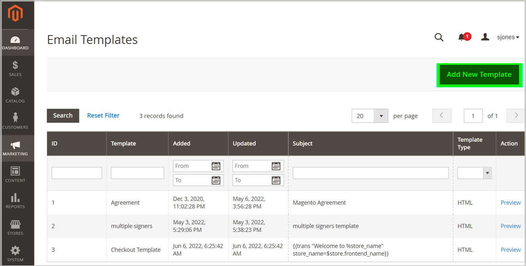Image resolution: width=526 pixels, height=266 pixels.
Task: Open calendar for Added To date
Action: [x=216, y=180]
